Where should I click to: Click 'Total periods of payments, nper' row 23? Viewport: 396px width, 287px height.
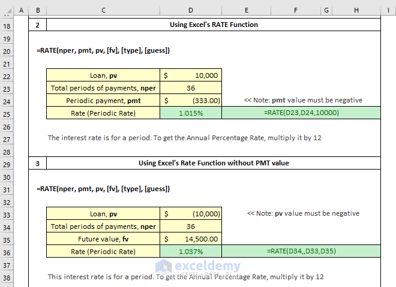coord(103,88)
